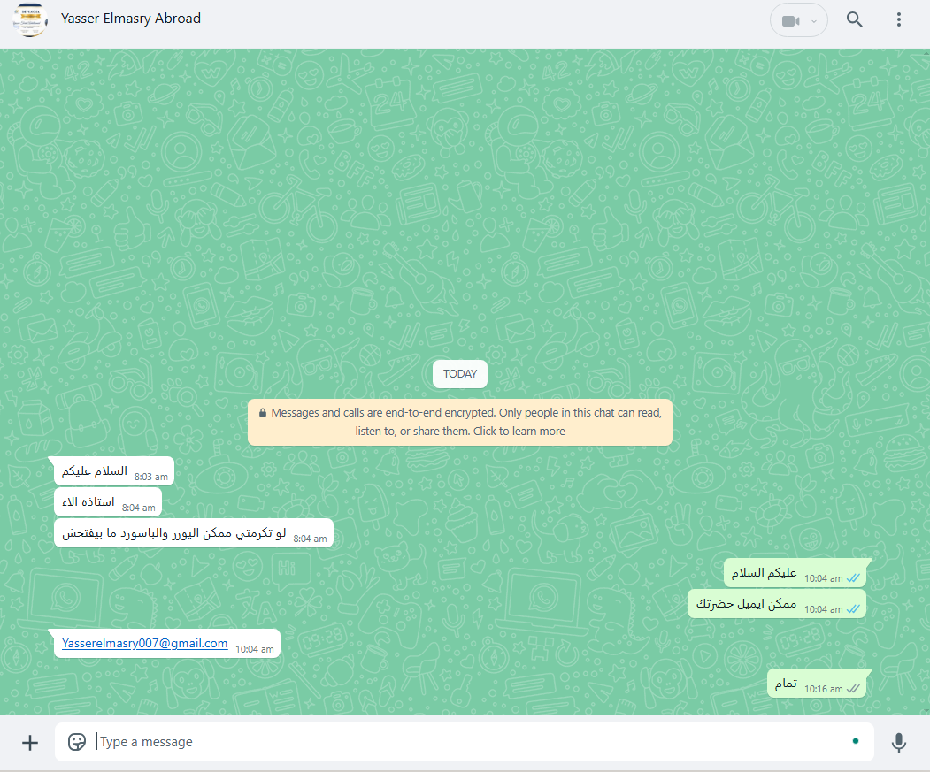Record a voice message with microphone
Viewport: 930px width, 772px height.
pos(898,742)
